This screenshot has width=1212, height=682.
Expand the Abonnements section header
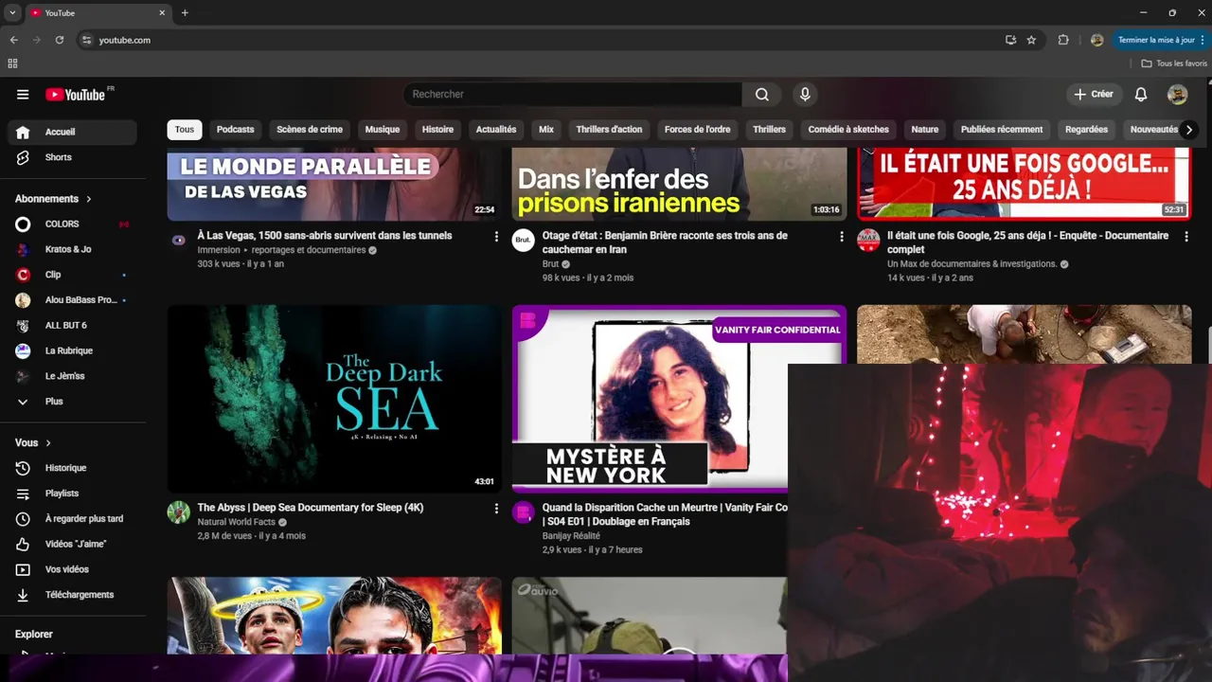pyautogui.click(x=54, y=199)
